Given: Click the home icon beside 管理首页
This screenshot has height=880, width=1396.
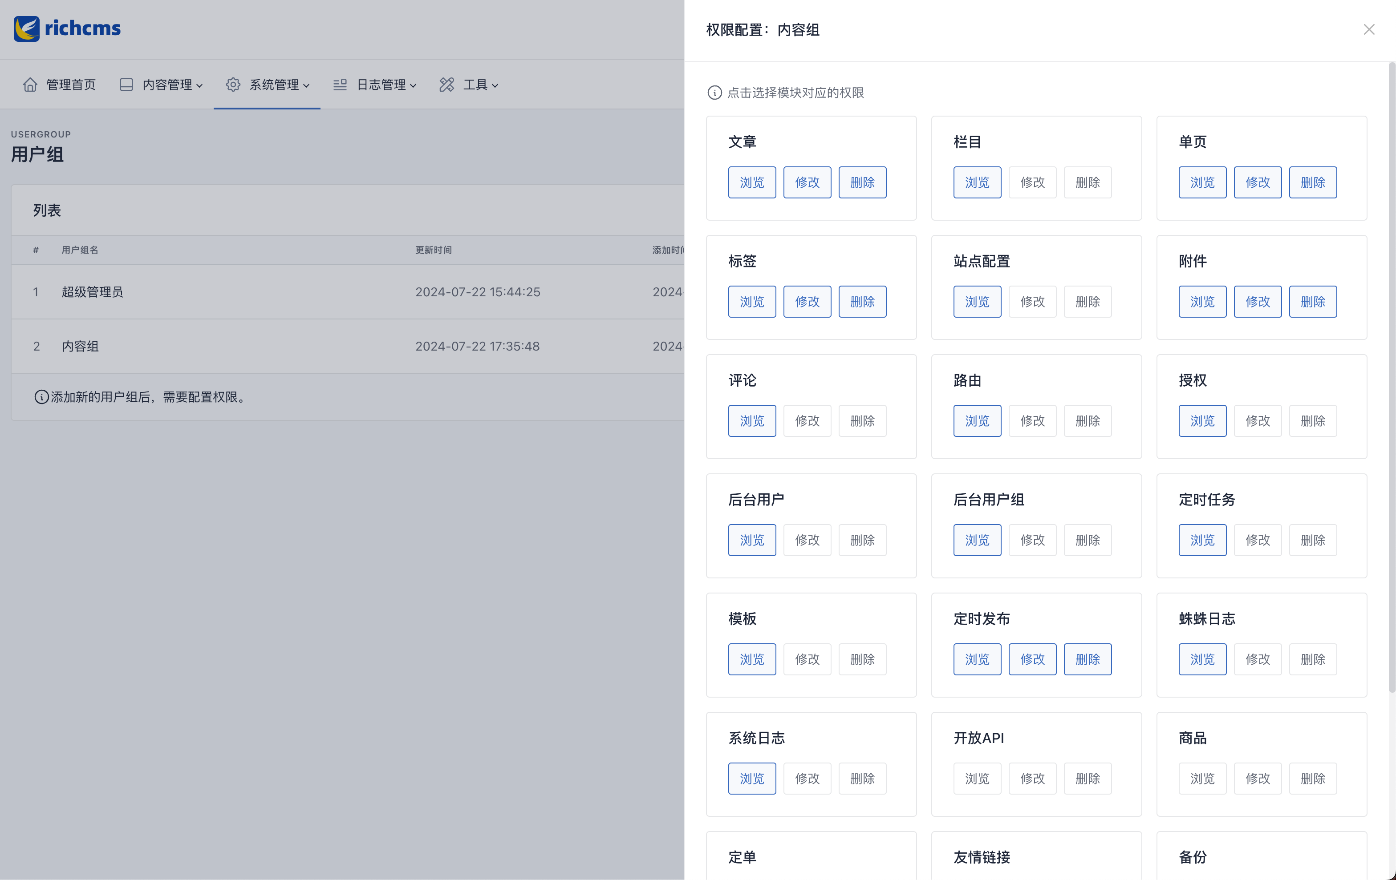Looking at the screenshot, I should click(x=30, y=85).
